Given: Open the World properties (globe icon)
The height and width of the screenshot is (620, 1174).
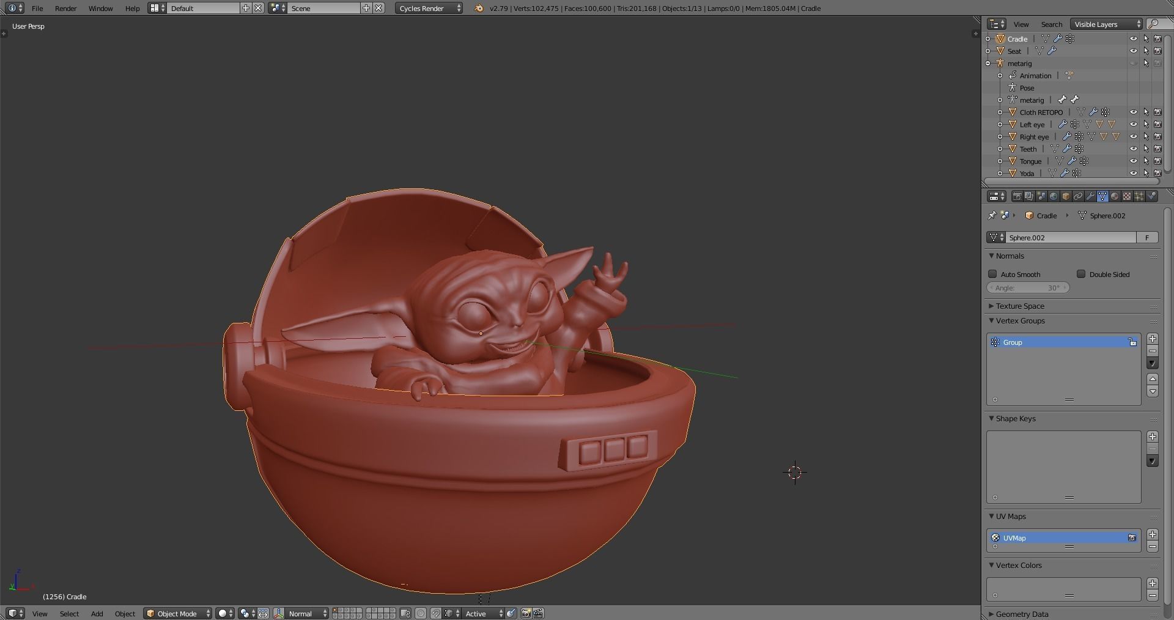Looking at the screenshot, I should click(1054, 196).
